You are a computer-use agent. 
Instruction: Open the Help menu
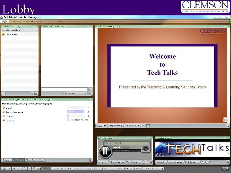point(61,21)
